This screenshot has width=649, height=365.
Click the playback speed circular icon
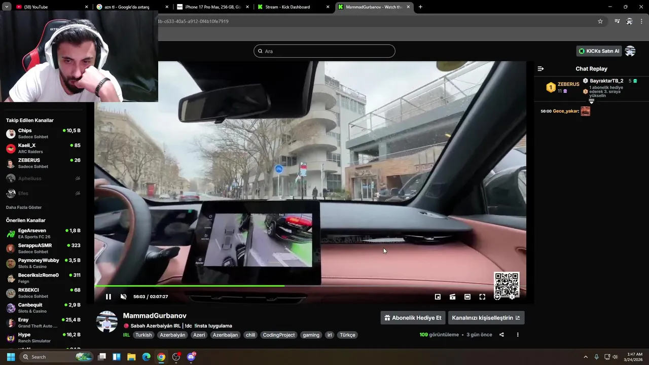tap(497, 297)
